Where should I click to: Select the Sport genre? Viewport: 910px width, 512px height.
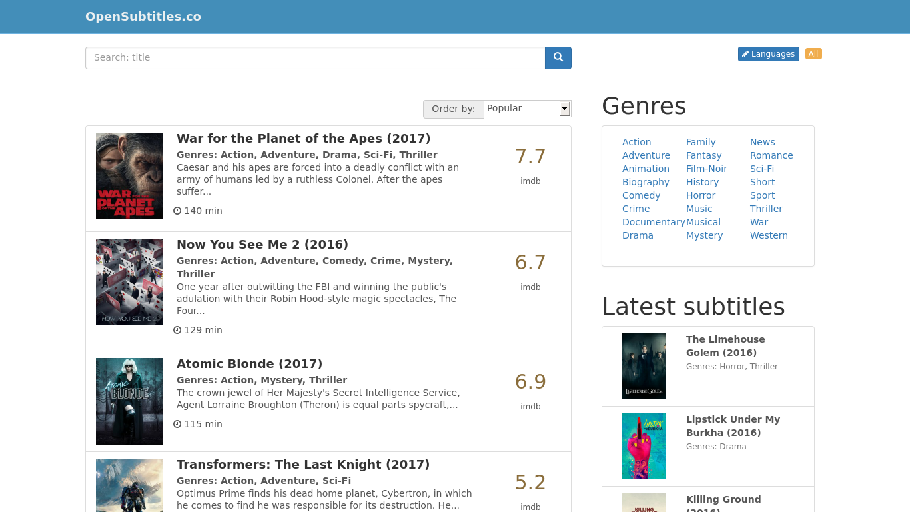pyautogui.click(x=762, y=195)
